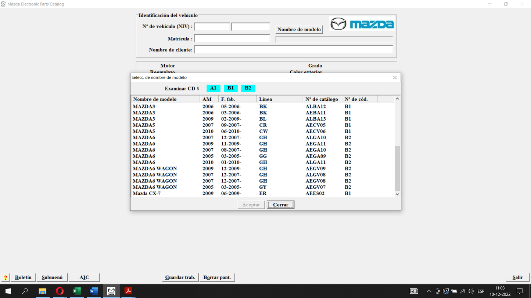Image resolution: width=531 pixels, height=298 pixels.
Task: Click Borrar pant. button
Action: pyautogui.click(x=217, y=277)
